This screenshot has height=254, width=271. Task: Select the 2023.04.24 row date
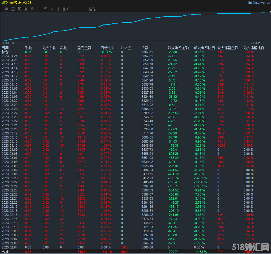(10, 56)
